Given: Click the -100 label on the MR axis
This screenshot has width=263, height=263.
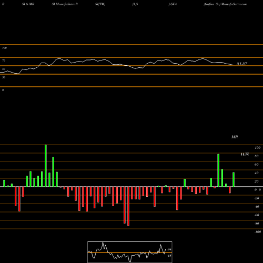Looking at the screenshot, I should pos(258,232).
